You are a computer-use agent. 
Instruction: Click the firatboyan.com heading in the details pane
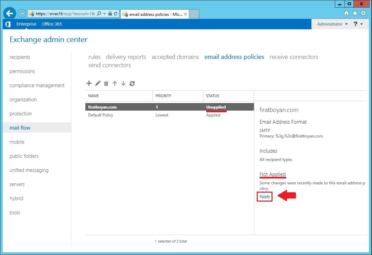pyautogui.click(x=279, y=110)
